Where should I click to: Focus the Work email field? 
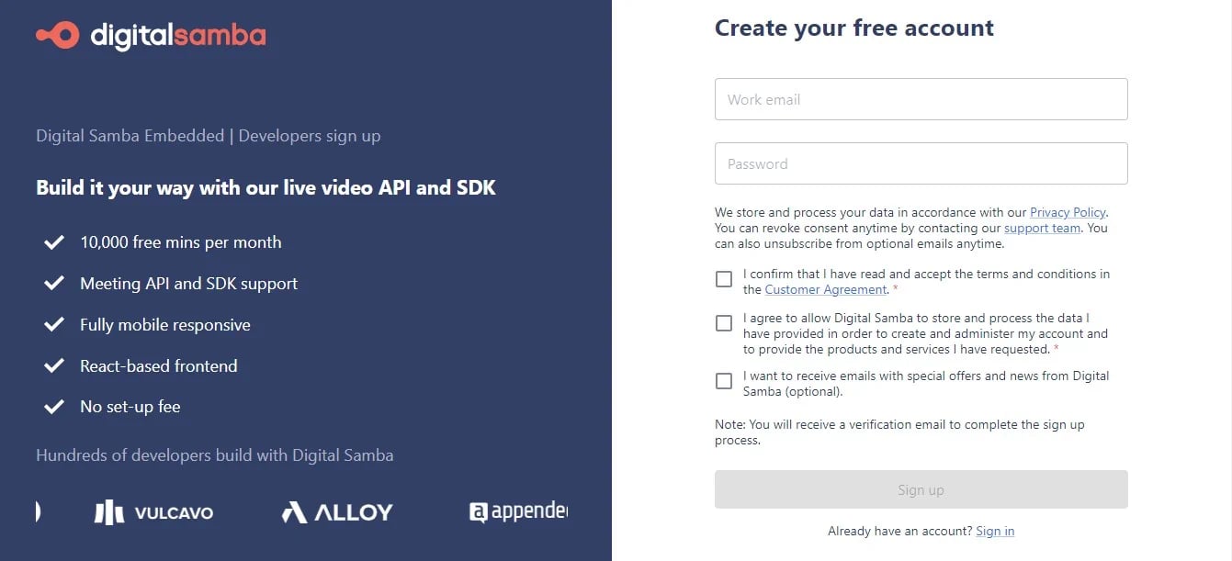(921, 99)
